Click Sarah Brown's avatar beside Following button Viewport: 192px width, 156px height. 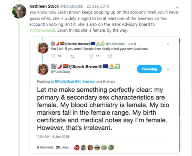43,69
